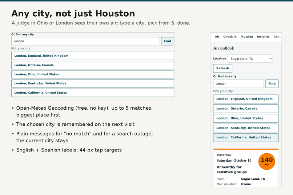The height and width of the screenshot is (195, 293).
Task: Click the 'Air outlook' heading
Action: (224, 48)
